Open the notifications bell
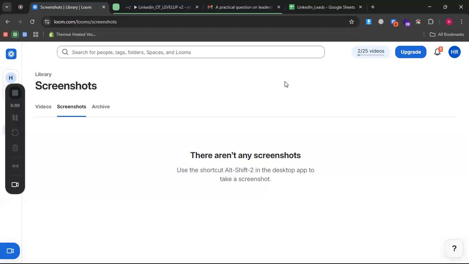Viewport: 469px width, 264px height. coord(437,52)
